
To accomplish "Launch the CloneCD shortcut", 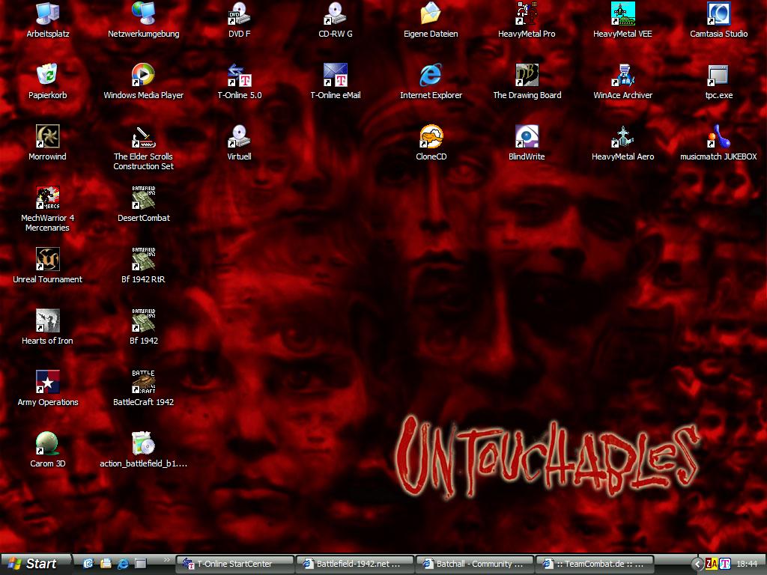I will [x=431, y=143].
